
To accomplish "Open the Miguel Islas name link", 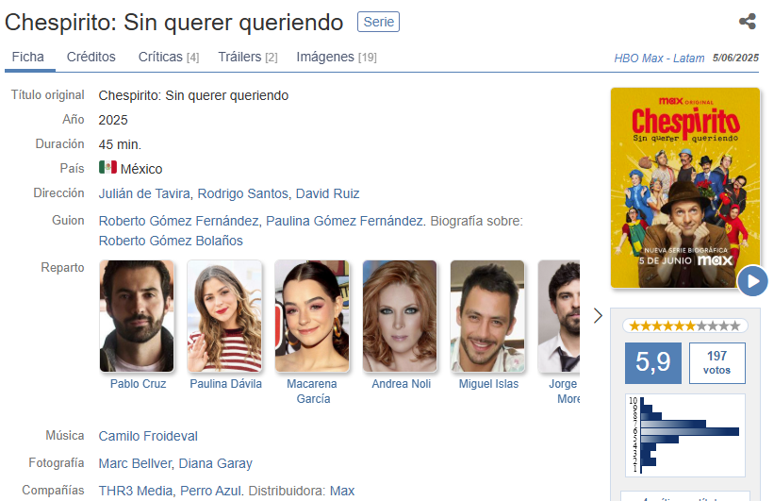I will [488, 383].
